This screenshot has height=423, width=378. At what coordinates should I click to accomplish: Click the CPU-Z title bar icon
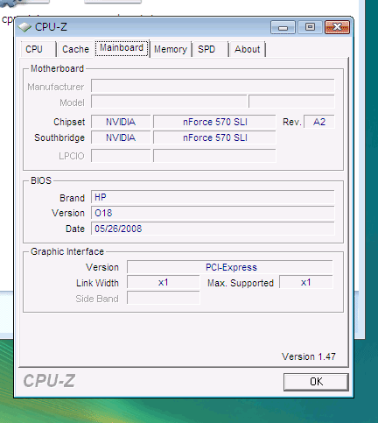pos(24,27)
